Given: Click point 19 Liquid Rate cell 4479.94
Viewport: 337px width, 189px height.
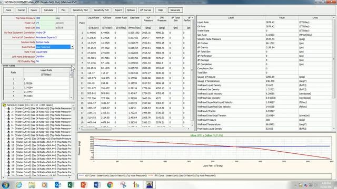Looking at the screenshot, I should coord(93,122).
